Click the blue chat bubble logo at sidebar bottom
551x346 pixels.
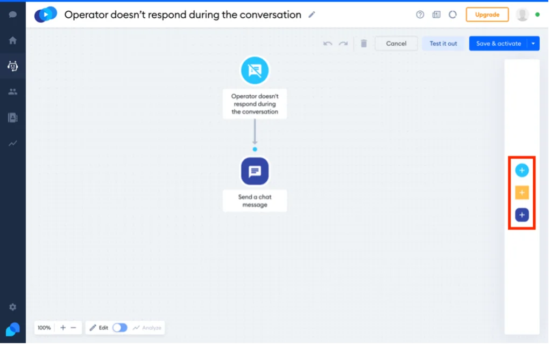pyautogui.click(x=13, y=330)
